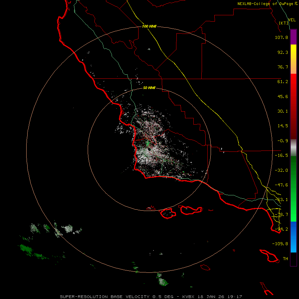The image size is (299, 299).
Task: Select the 92.3 legend value
Action: tap(283, 52)
